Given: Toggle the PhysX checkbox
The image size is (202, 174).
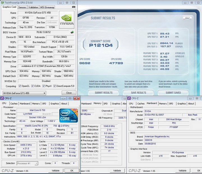Looking at the screenshot, I should 44,86.
